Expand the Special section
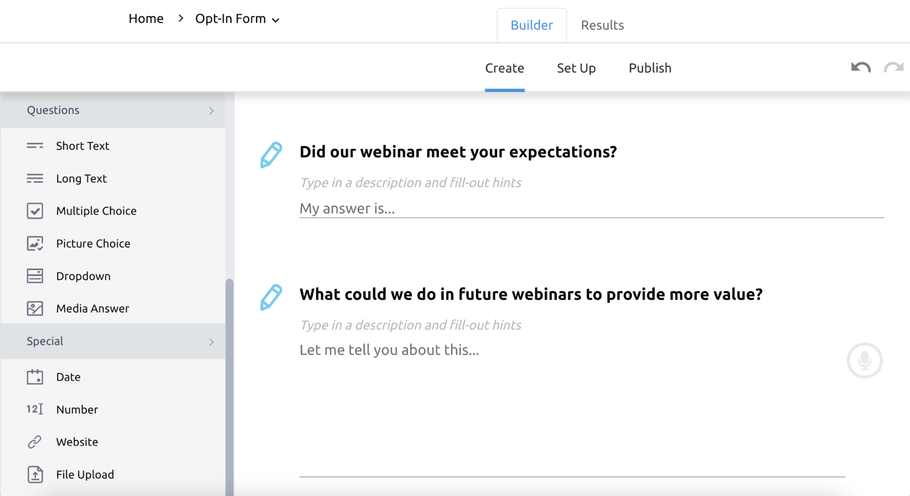The width and height of the screenshot is (910, 496). point(45,341)
